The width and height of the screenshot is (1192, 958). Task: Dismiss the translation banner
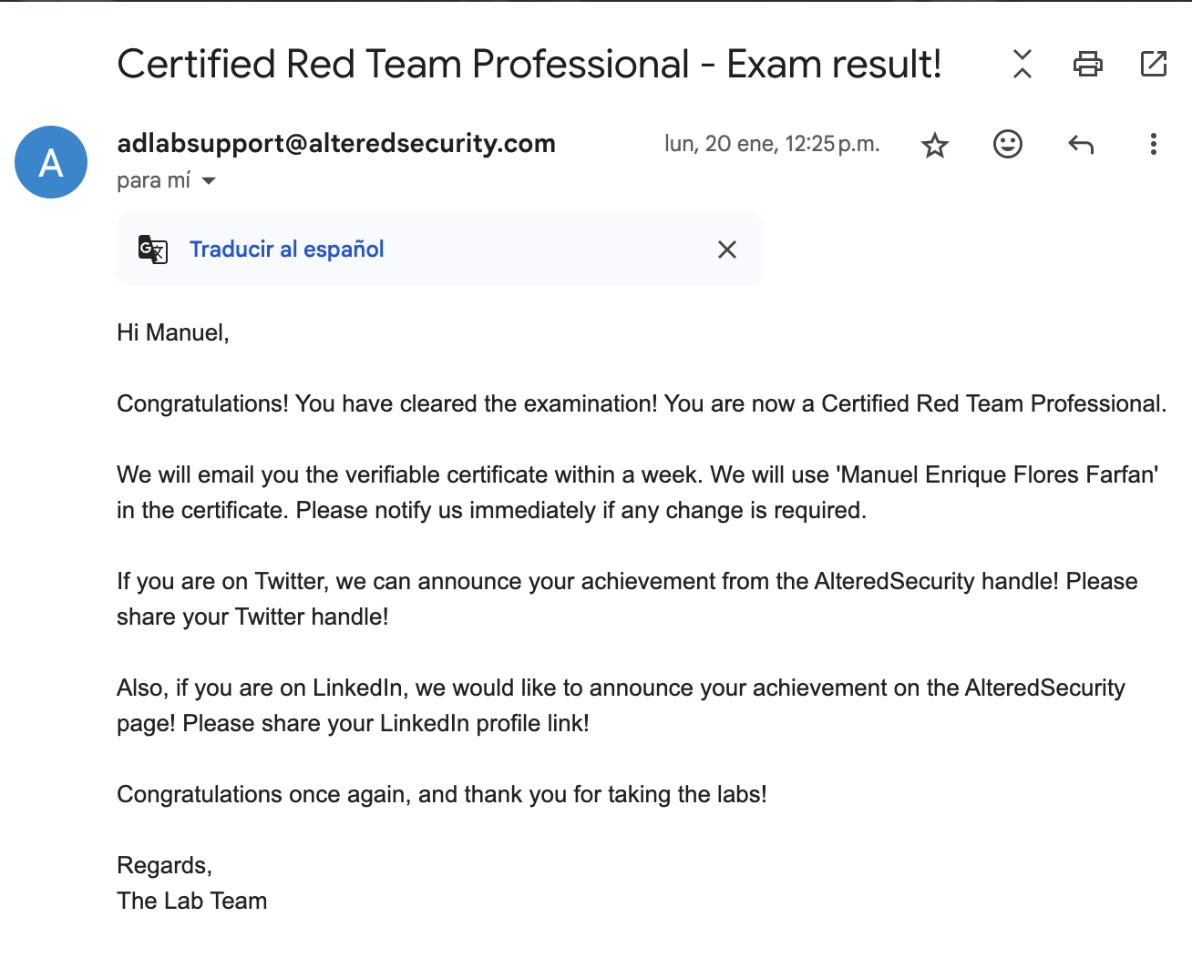click(726, 250)
